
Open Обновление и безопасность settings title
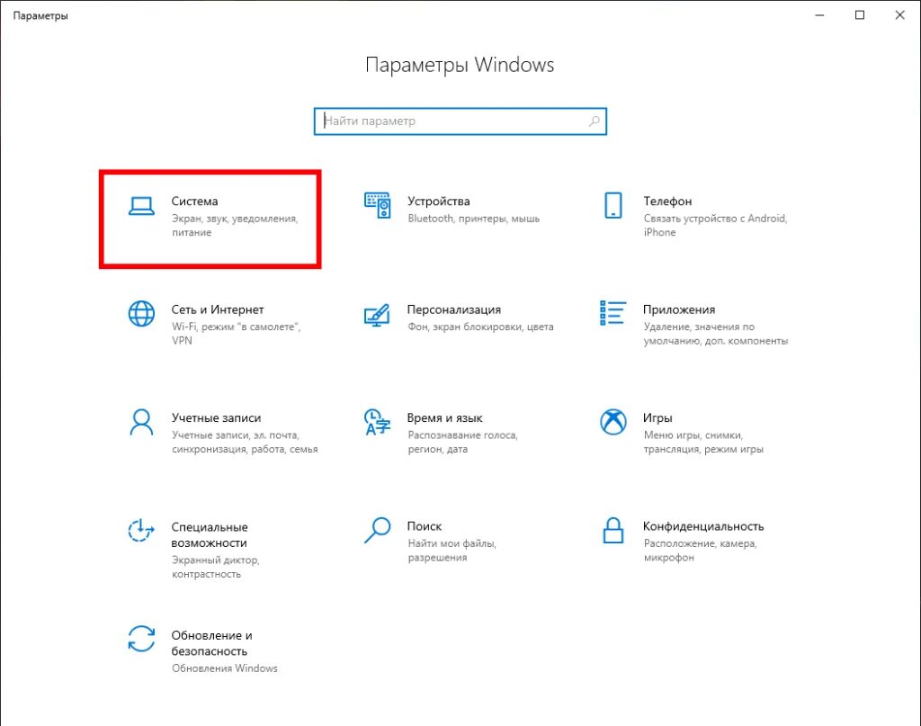[212, 643]
